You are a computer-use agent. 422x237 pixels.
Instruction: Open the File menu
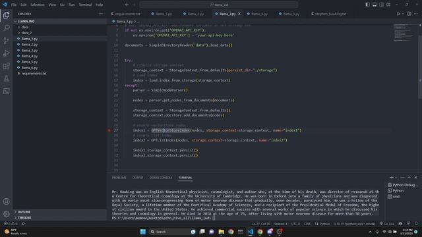[14, 5]
